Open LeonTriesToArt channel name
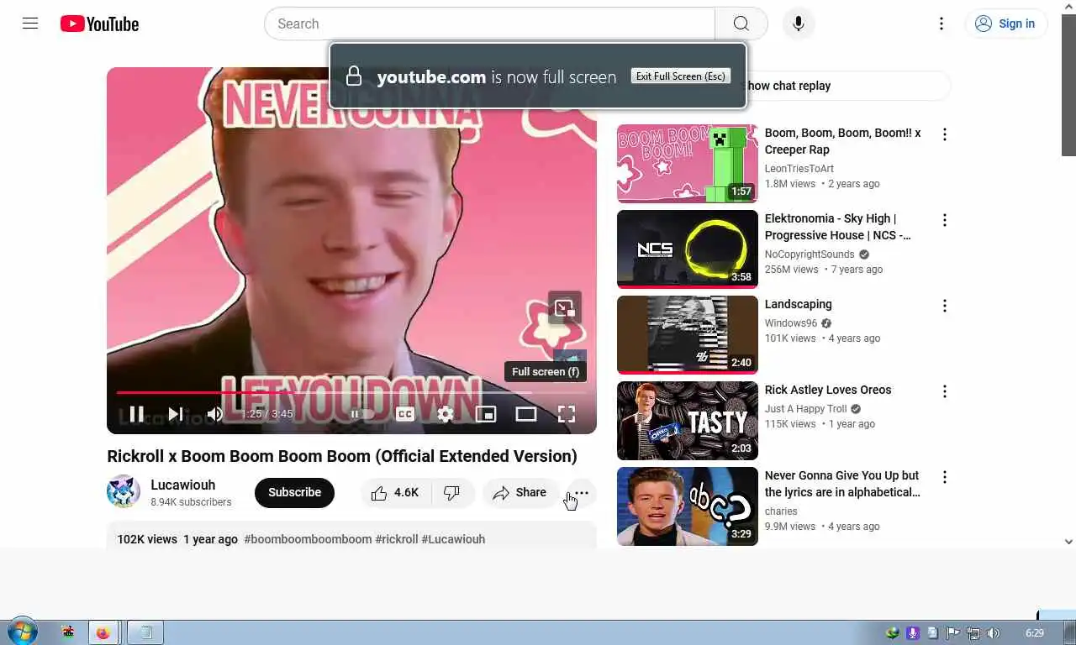This screenshot has width=1076, height=645. pyautogui.click(x=799, y=169)
